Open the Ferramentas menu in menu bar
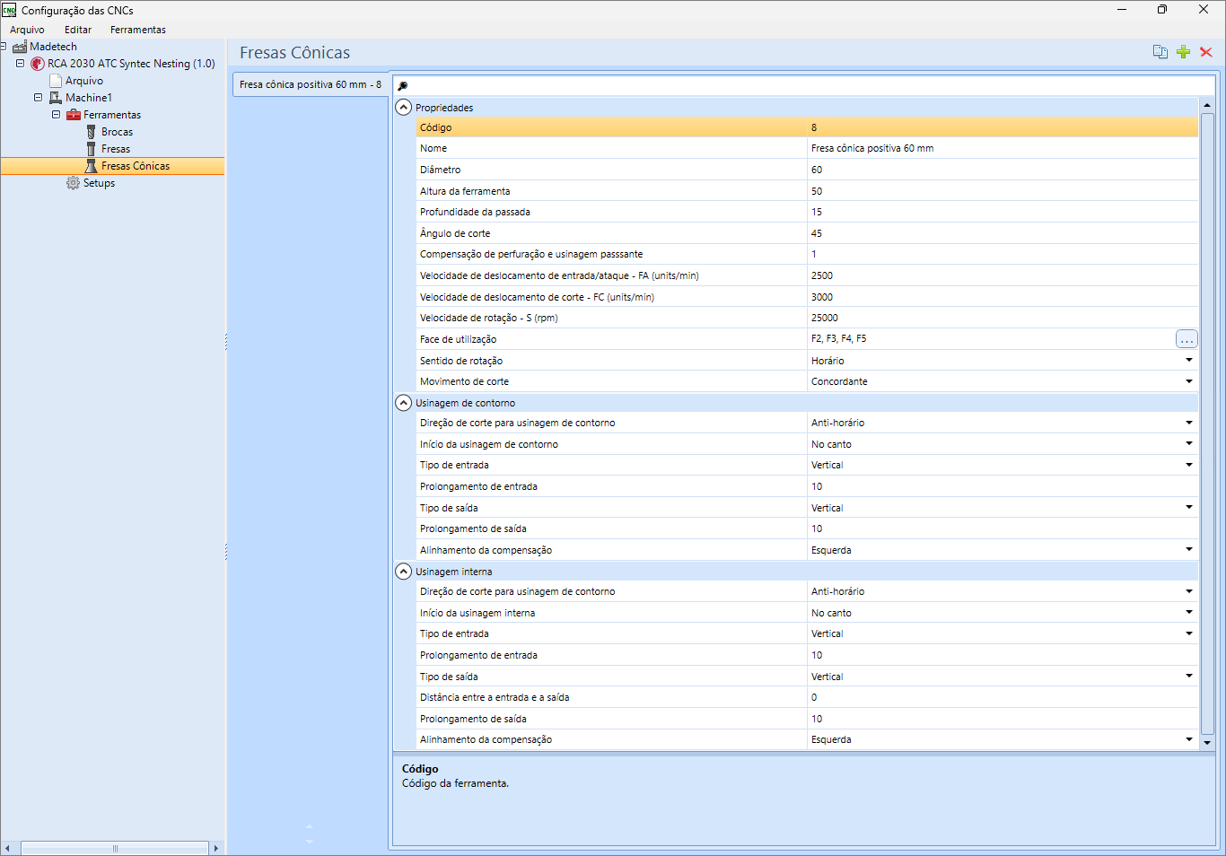 point(138,30)
